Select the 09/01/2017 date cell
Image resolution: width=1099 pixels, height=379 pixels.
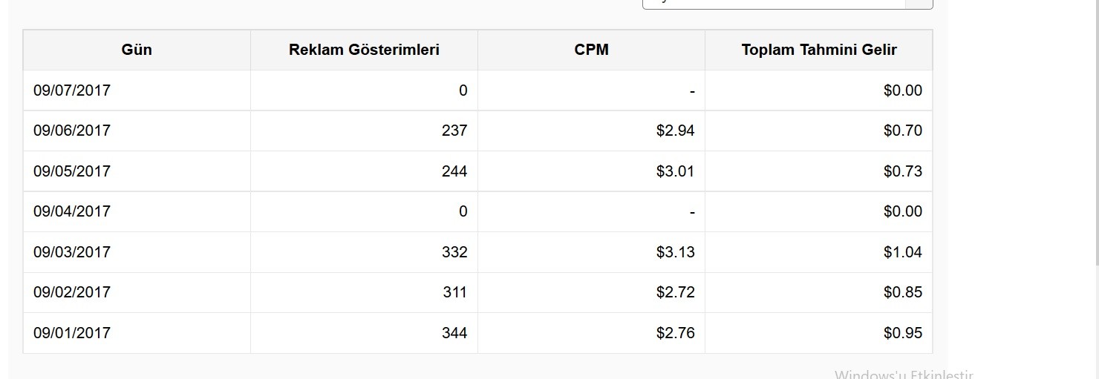137,333
